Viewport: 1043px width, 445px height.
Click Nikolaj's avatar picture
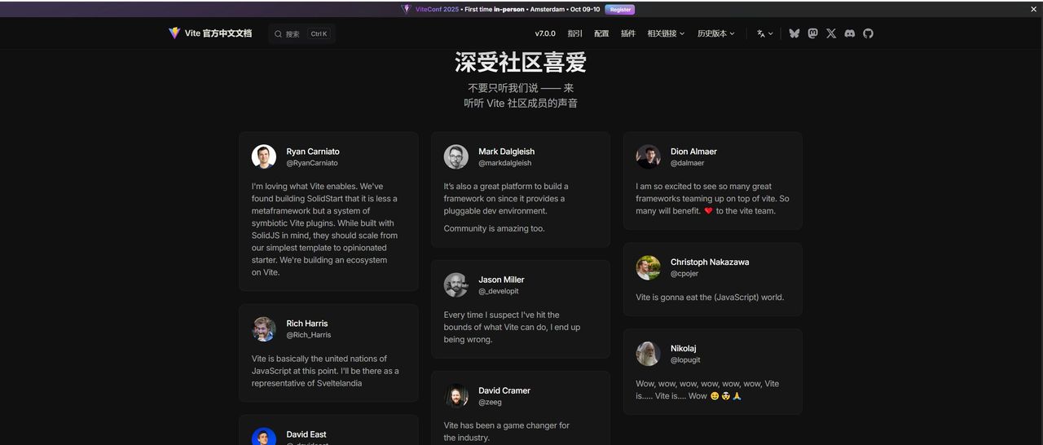click(649, 354)
